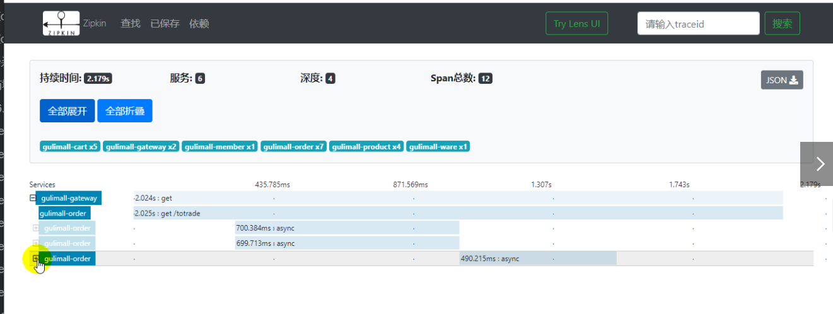Expand the 699.713ms async gulimall-order row
This screenshot has width=833, height=314.
tap(35, 243)
